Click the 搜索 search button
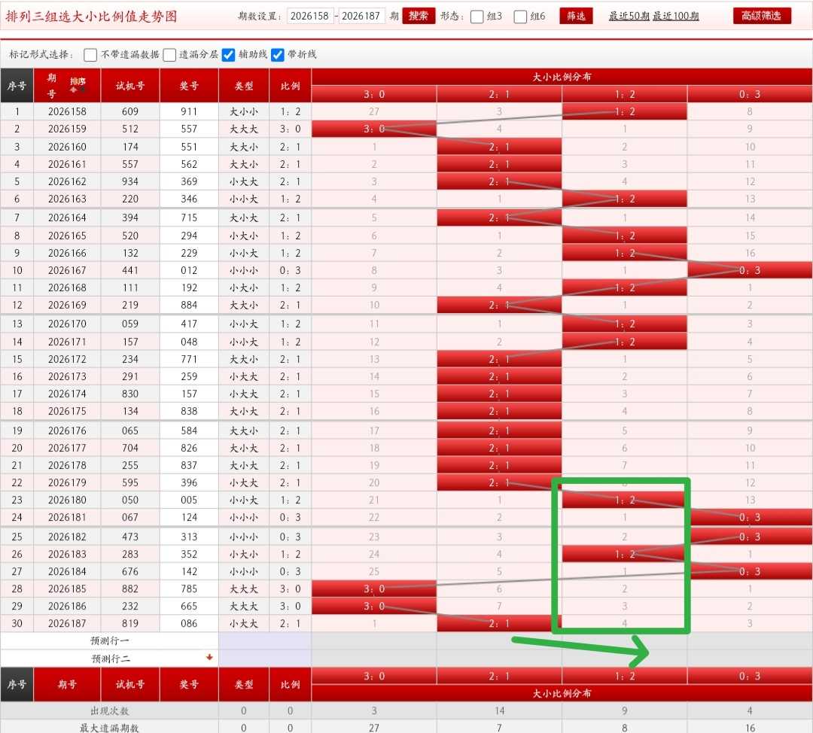The width and height of the screenshot is (813, 733). tap(419, 16)
